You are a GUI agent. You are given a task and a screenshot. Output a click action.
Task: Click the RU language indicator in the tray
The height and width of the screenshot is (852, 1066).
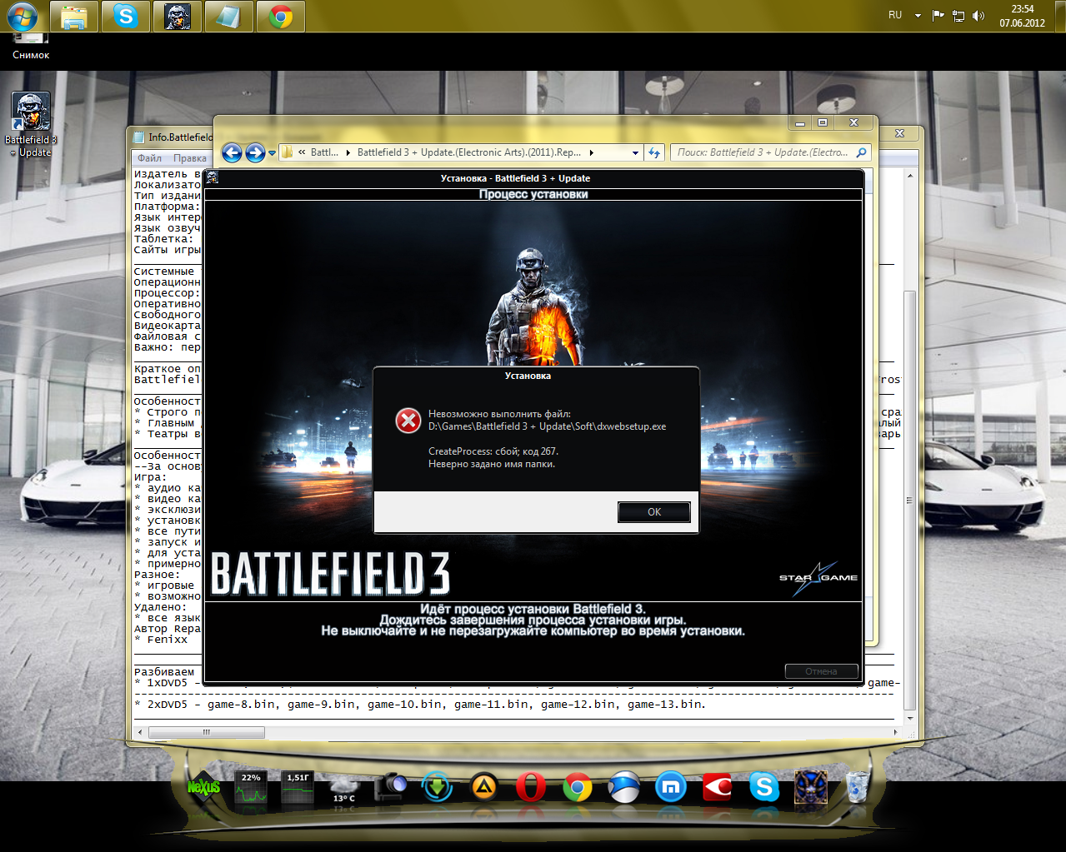pos(895,15)
